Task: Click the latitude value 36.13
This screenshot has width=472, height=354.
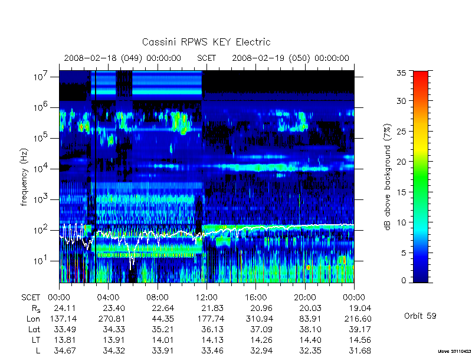Action: pos(212,329)
